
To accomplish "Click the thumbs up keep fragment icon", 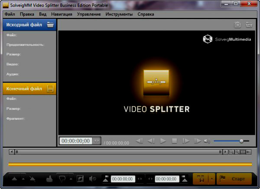I will (49, 179).
